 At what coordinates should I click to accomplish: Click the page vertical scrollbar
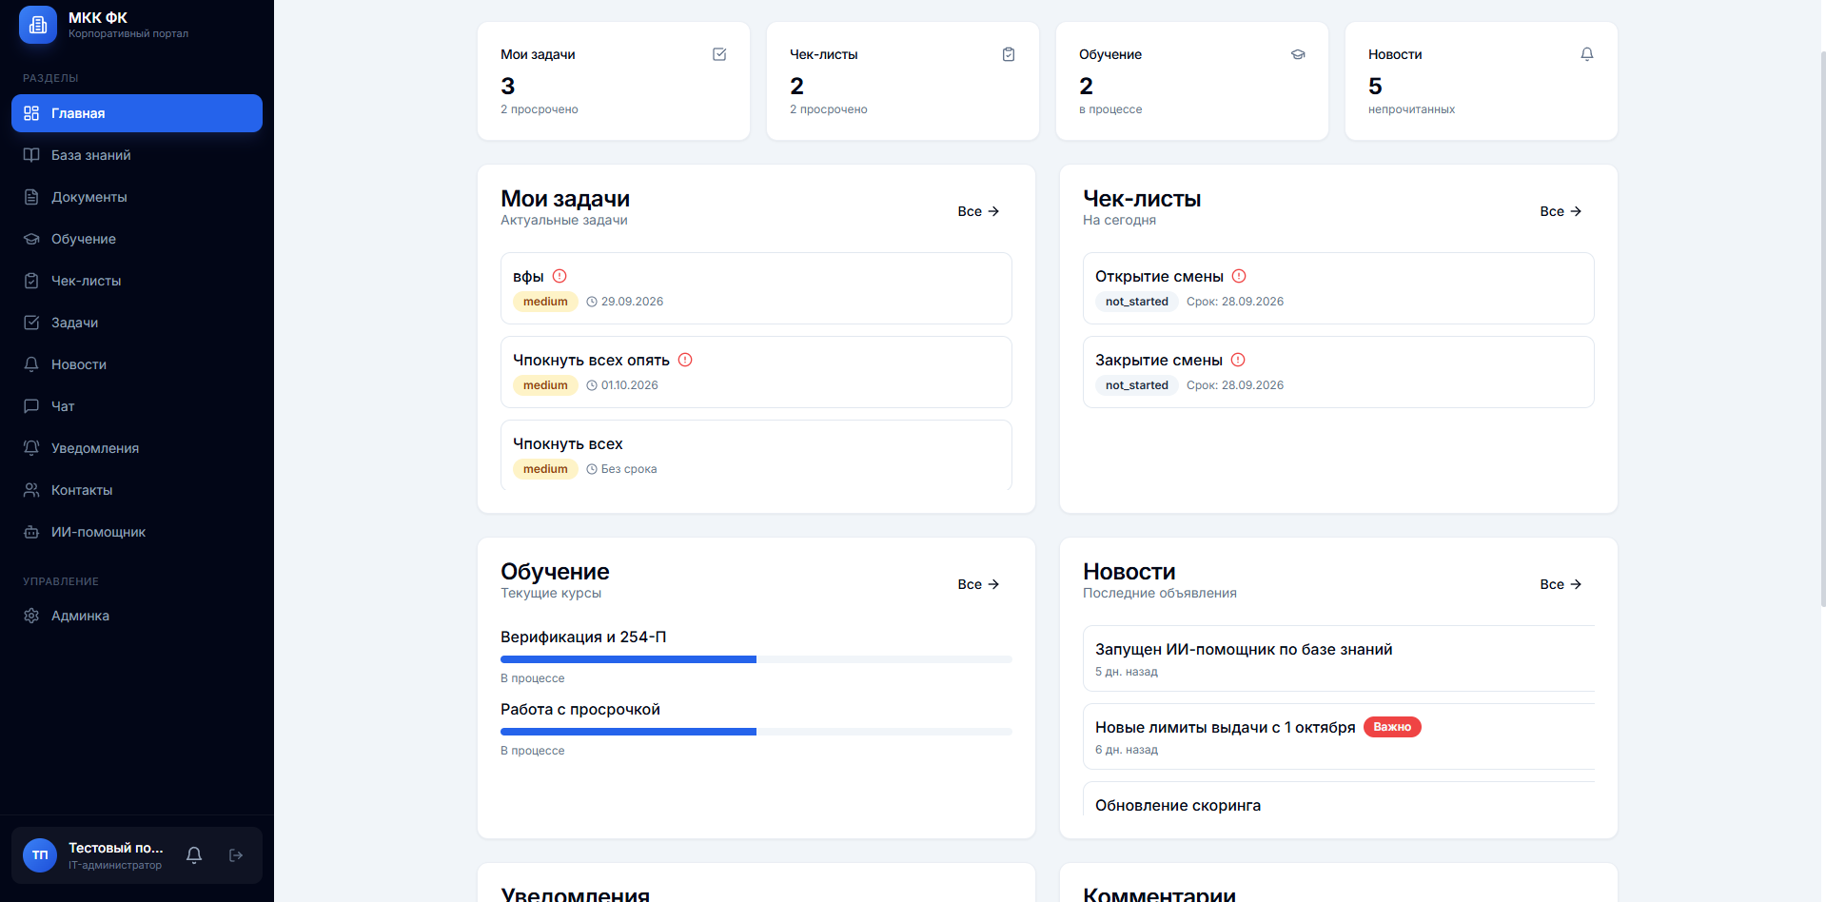tap(1822, 328)
